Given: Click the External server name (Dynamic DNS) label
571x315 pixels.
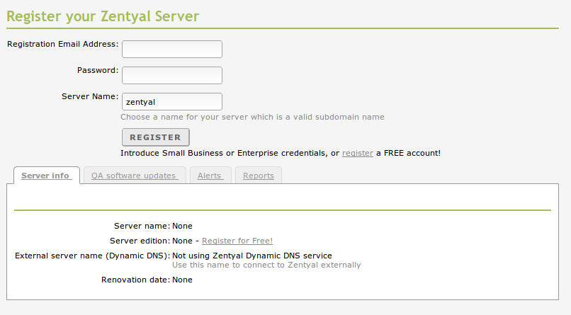Looking at the screenshot, I should pos(91,256).
